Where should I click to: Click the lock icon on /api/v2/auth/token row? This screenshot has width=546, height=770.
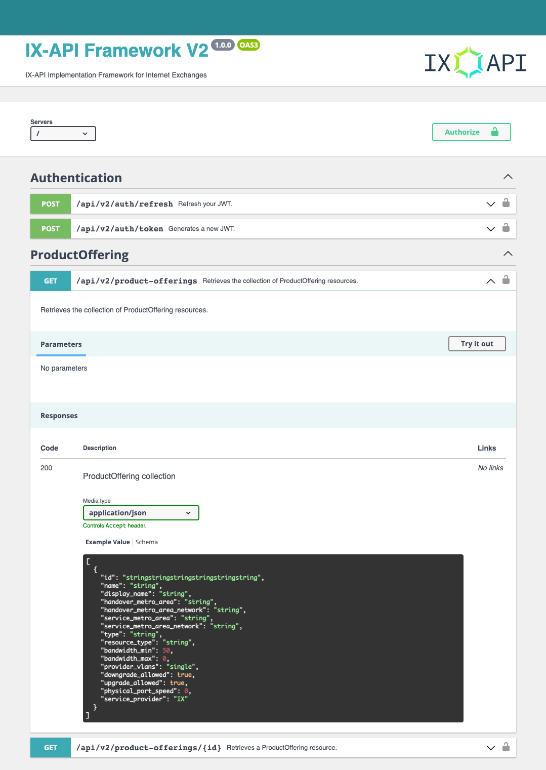pos(506,228)
